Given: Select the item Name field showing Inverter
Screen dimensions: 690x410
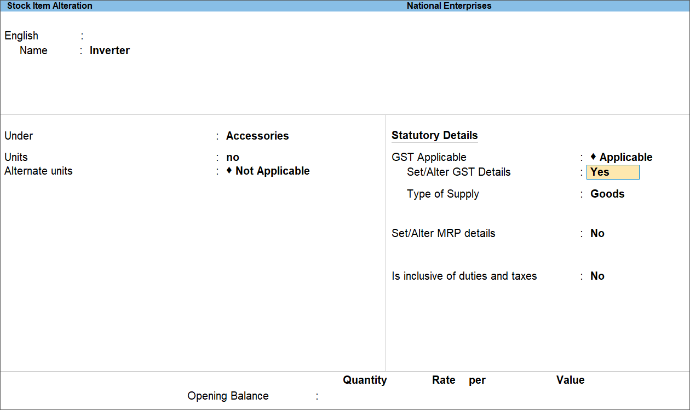Looking at the screenshot, I should click(110, 50).
